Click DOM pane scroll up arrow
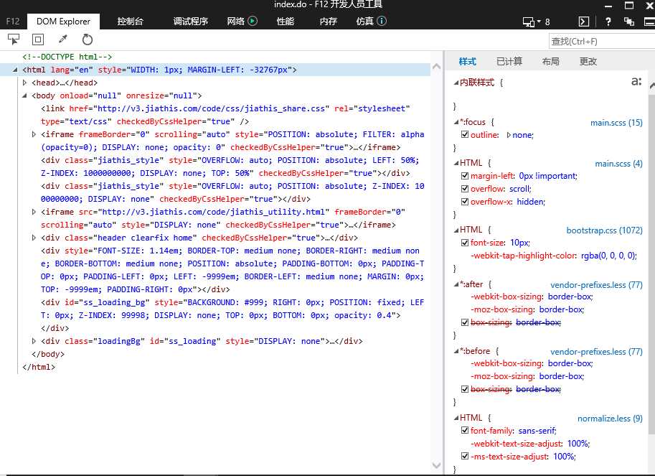Screen dimensions: 655x476 [x=436, y=67]
